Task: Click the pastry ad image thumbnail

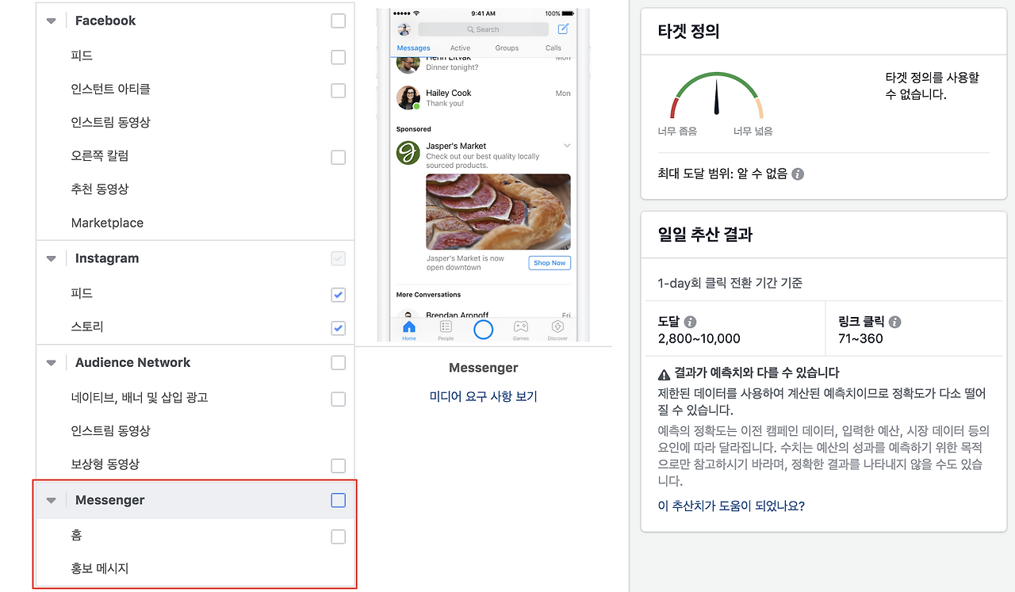Action: point(498,212)
